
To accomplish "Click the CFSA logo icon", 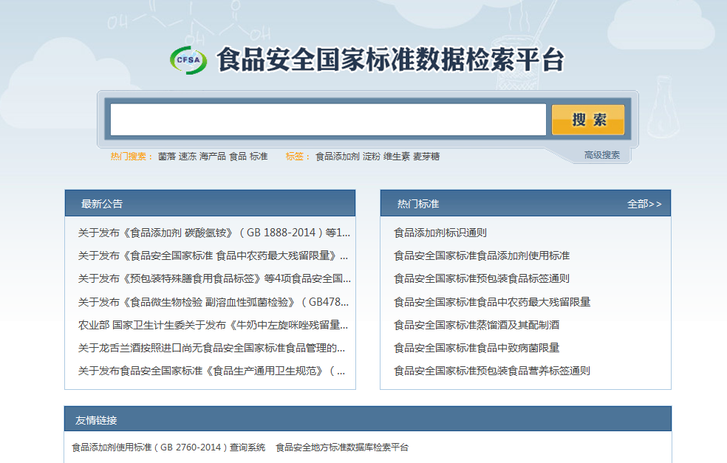I will click(188, 61).
